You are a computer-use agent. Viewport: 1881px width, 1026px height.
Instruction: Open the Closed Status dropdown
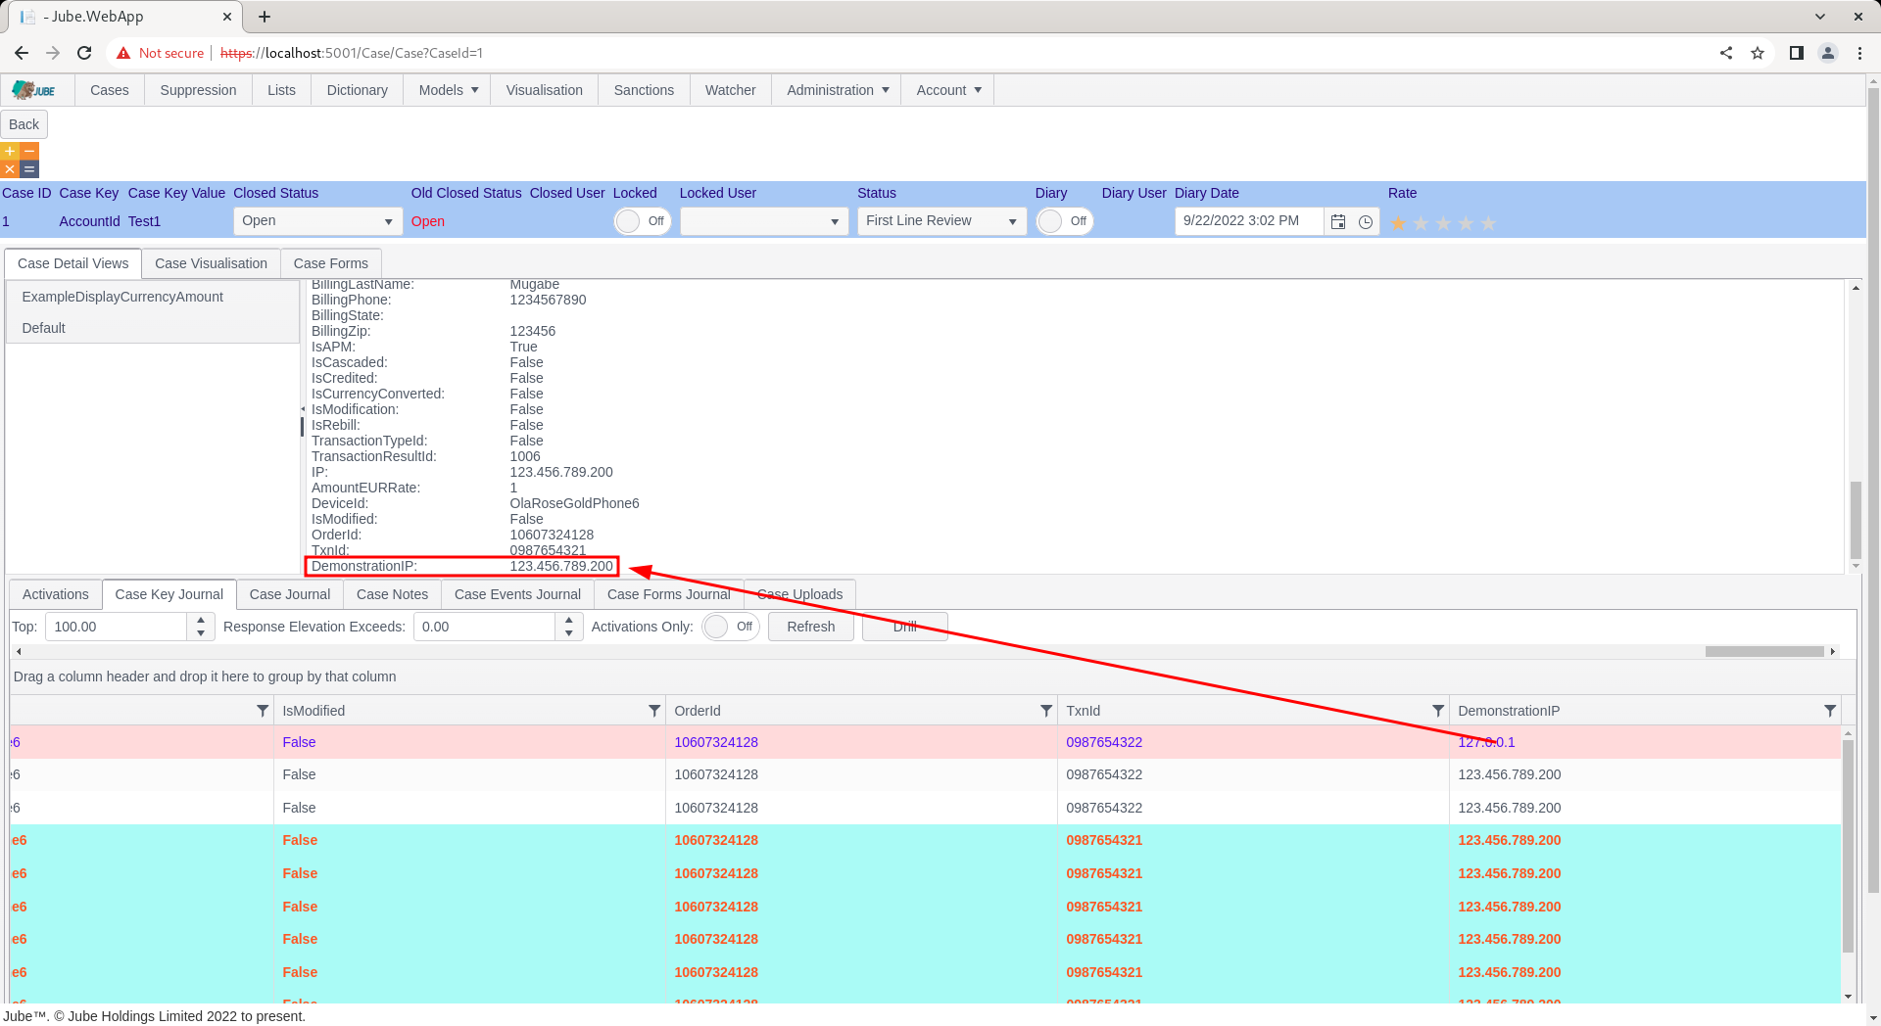tap(317, 221)
